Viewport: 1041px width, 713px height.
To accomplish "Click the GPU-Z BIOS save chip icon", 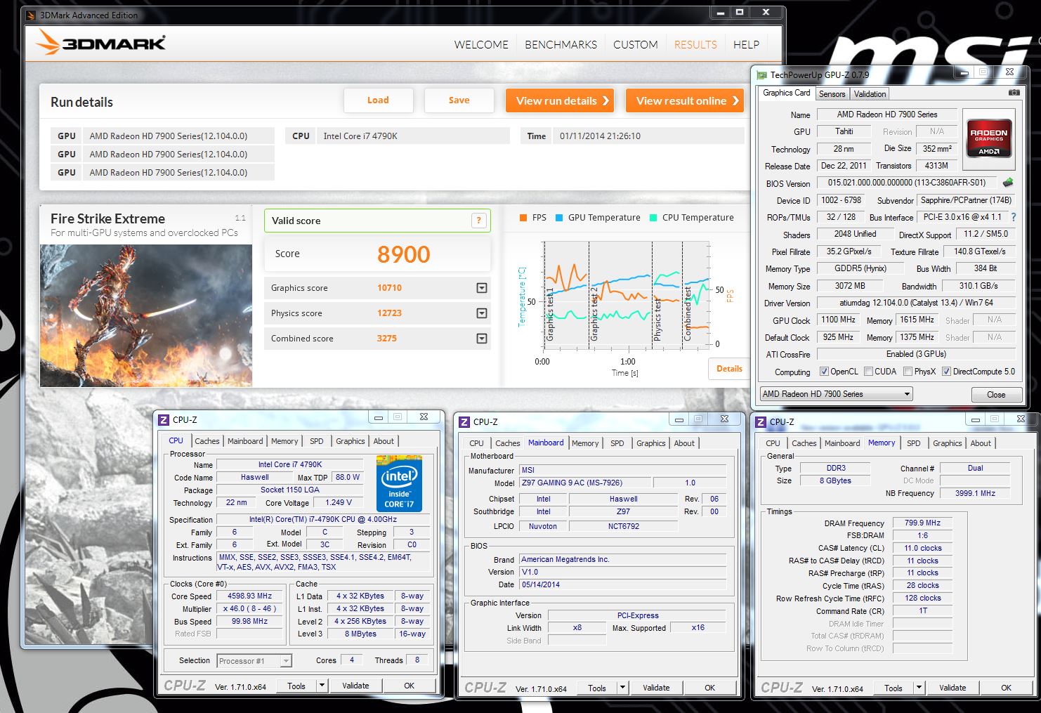I will tap(1008, 183).
